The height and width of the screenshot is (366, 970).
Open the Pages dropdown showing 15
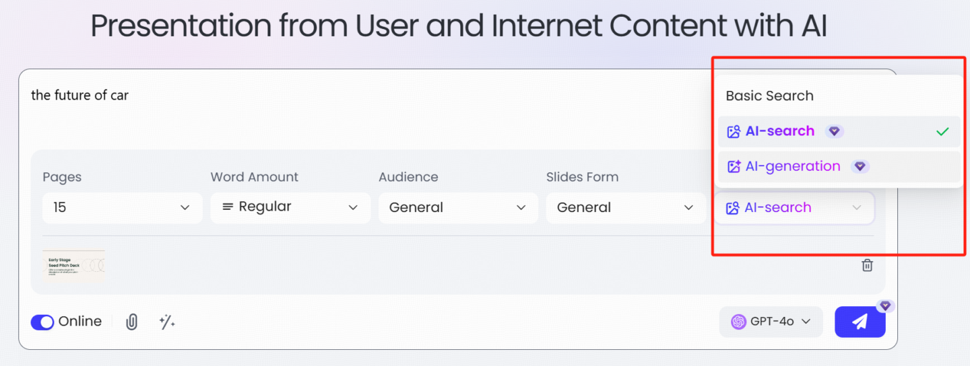[x=122, y=207]
